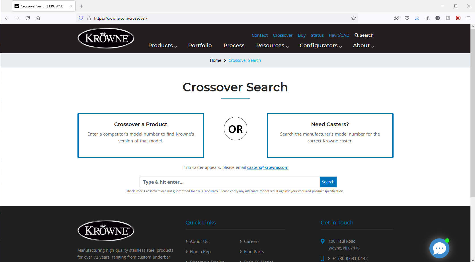
Task: Expand the Configurators menu
Action: coord(321,46)
